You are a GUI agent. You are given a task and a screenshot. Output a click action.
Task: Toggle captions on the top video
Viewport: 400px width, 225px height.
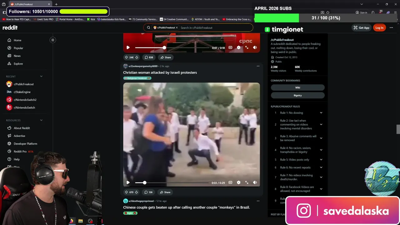coord(230,47)
